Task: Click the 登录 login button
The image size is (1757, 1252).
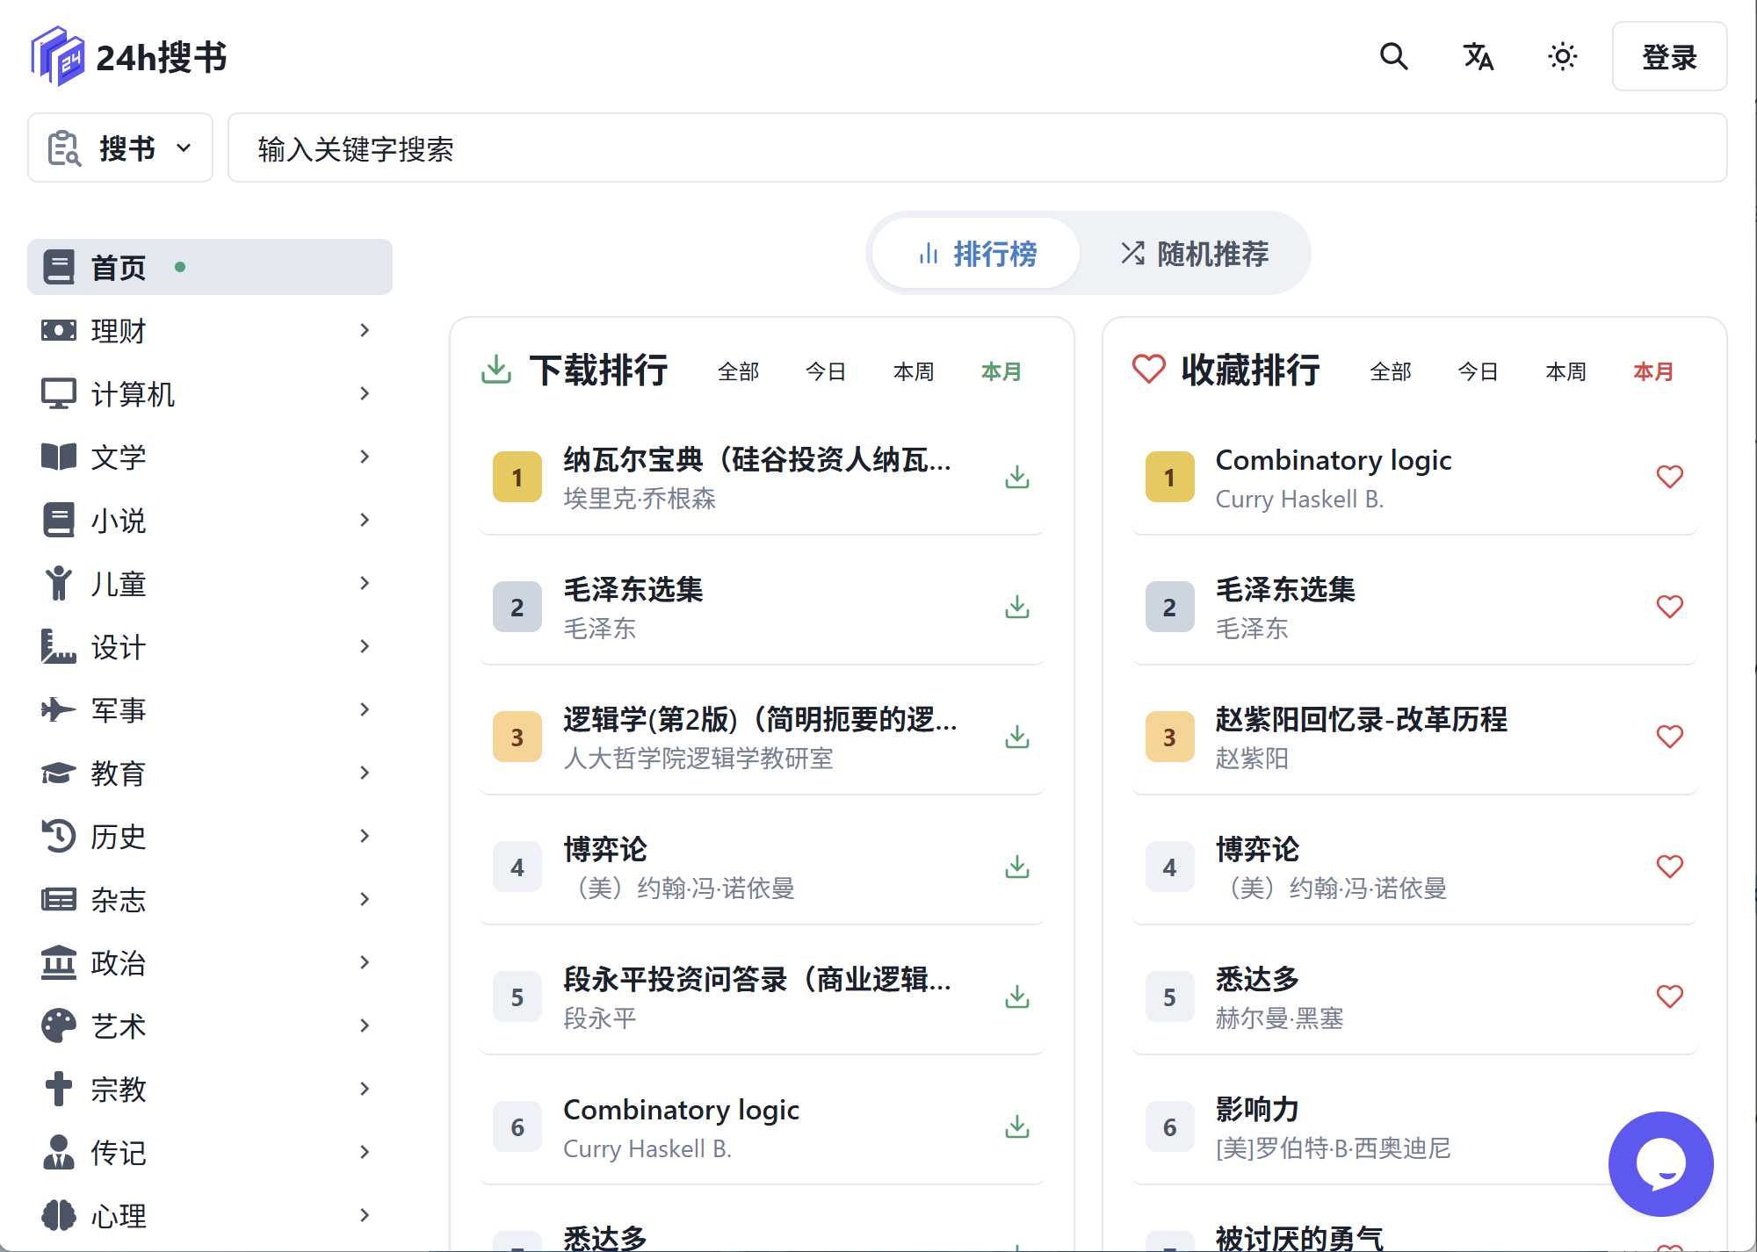Action: pyautogui.click(x=1669, y=56)
